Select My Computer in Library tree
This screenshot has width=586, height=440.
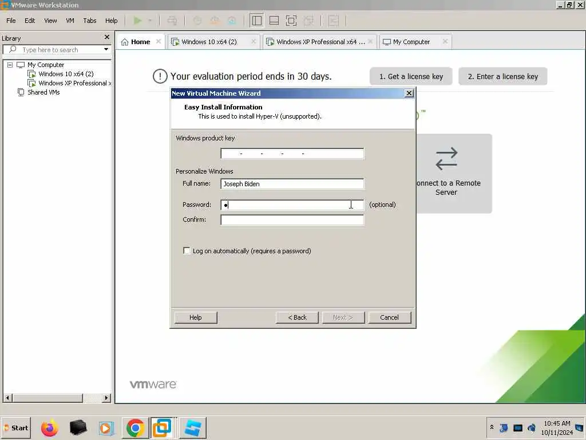[46, 65]
